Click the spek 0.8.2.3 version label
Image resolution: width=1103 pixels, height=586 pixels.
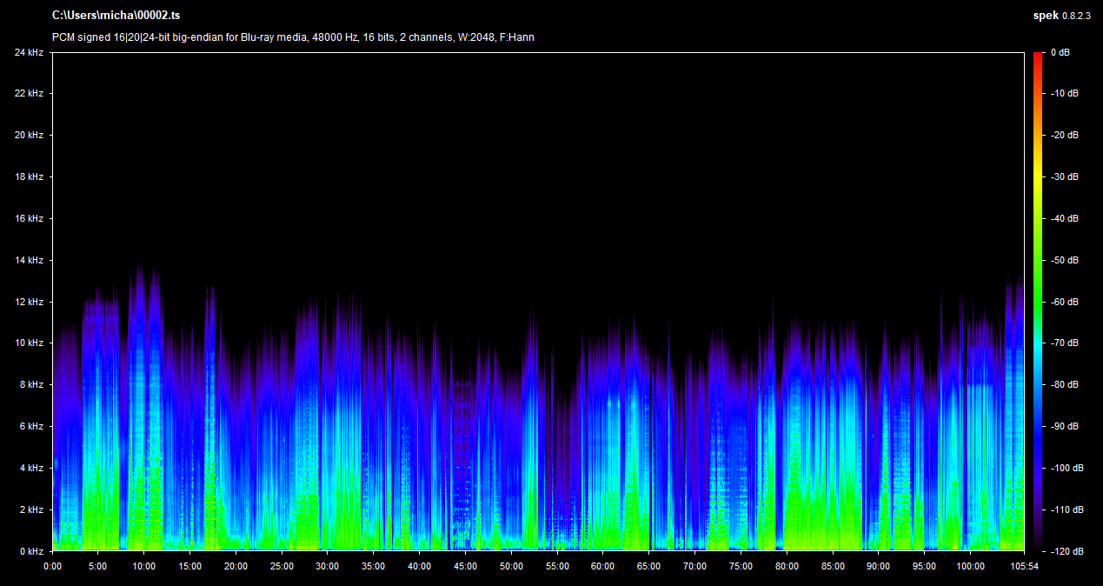[1062, 16]
